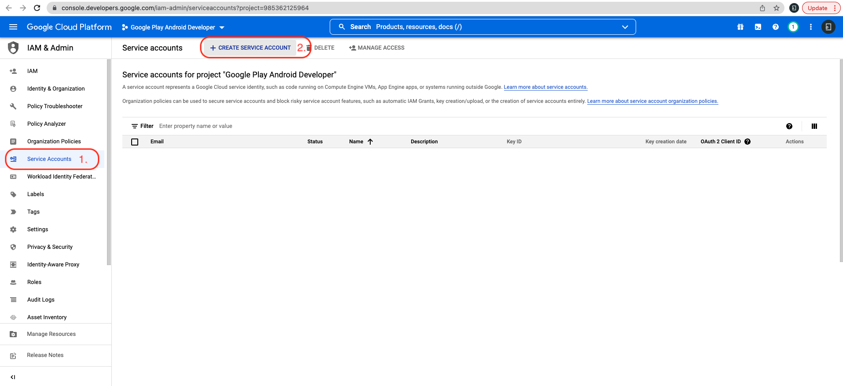The image size is (843, 386).
Task: Click the Manage Access button
Action: [376, 47]
